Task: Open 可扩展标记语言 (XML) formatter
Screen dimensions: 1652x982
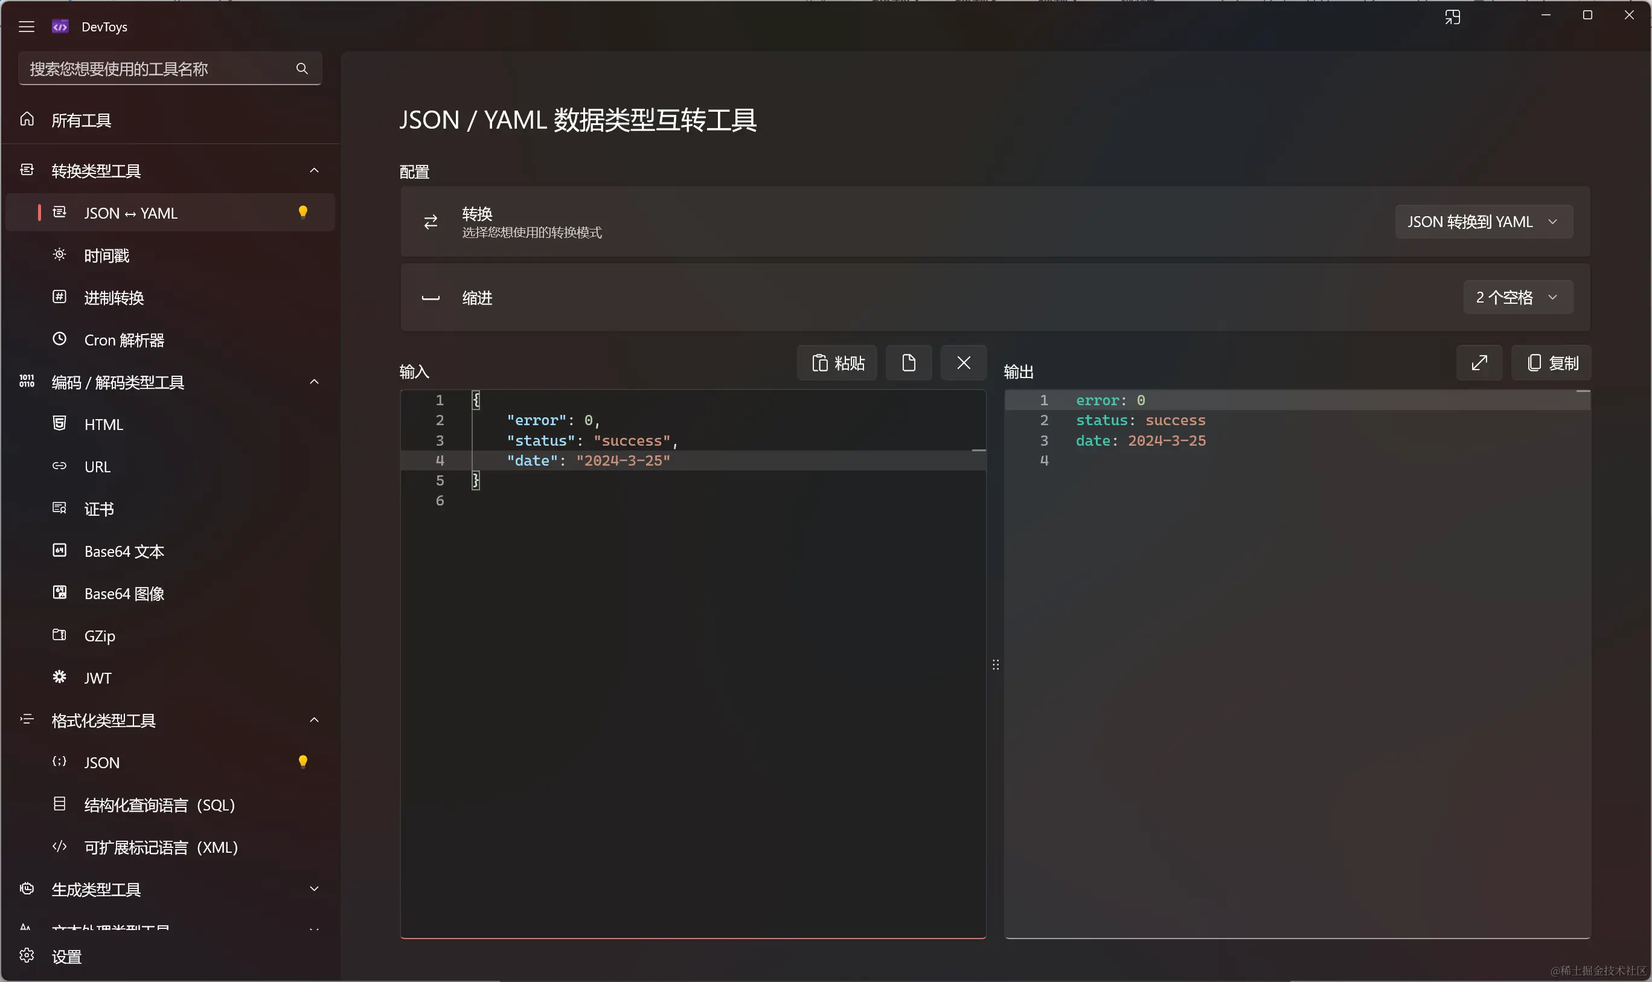Action: point(170,847)
